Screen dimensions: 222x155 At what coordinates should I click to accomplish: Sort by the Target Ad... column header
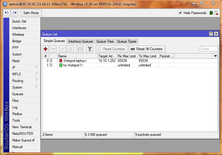click(107, 56)
